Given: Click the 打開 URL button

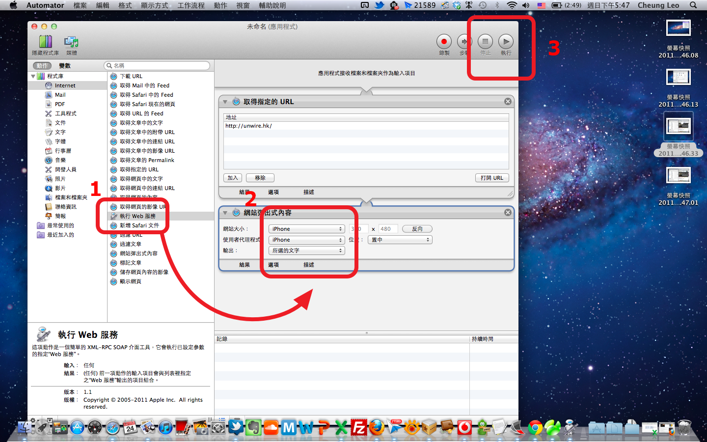Looking at the screenshot, I should point(491,178).
